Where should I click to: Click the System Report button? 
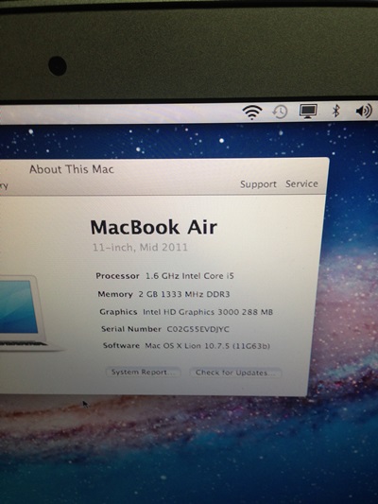tap(144, 372)
